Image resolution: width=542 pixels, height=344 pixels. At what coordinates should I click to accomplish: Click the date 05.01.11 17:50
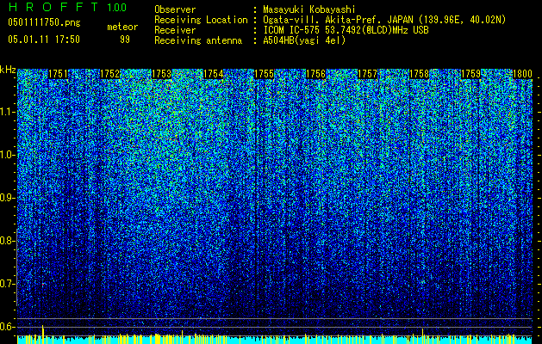pos(44,40)
